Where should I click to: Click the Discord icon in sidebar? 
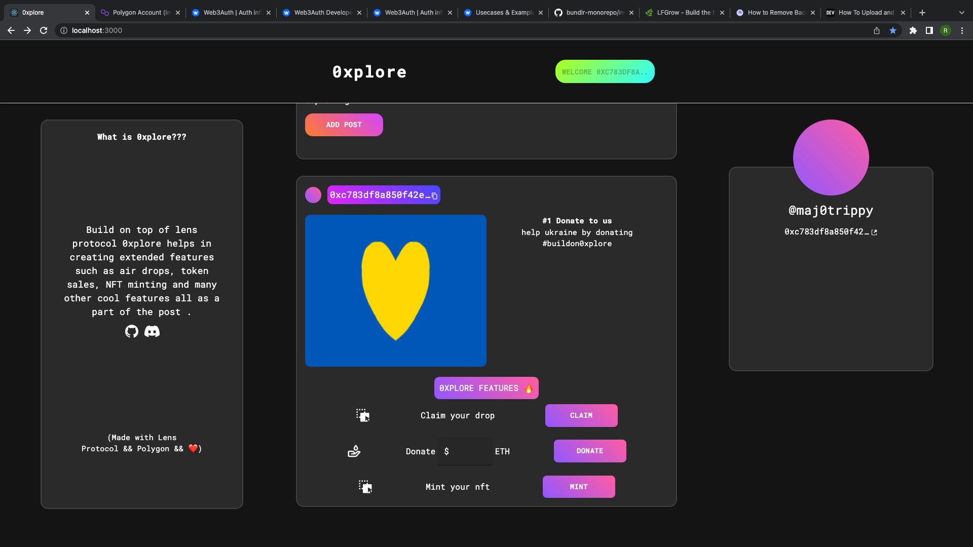pos(152,331)
